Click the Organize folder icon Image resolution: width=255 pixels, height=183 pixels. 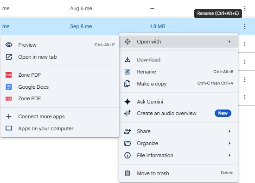tap(127, 143)
